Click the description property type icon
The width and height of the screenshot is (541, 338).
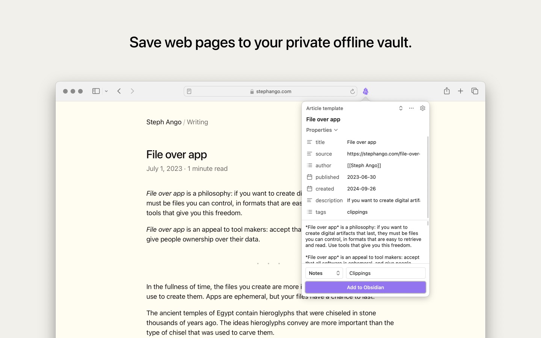310,200
